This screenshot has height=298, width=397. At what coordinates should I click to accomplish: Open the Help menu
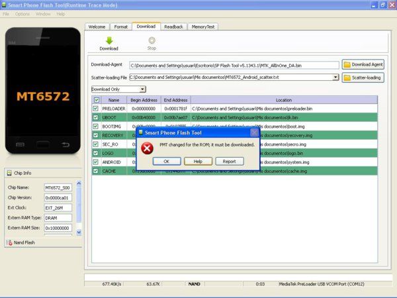pos(61,14)
